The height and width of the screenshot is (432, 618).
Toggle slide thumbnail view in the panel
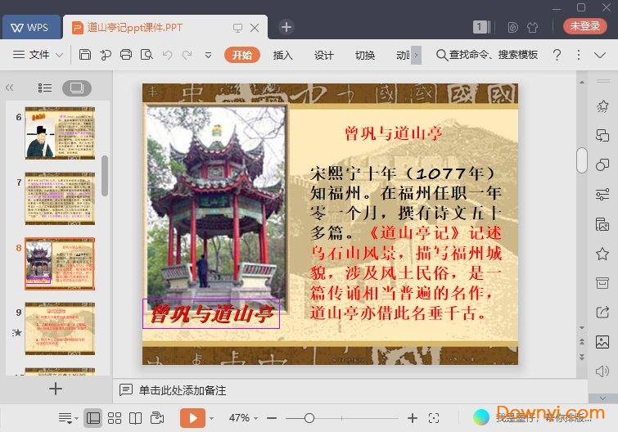(77, 88)
